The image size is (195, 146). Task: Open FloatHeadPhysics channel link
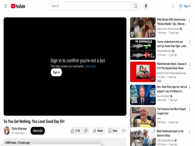164,51
